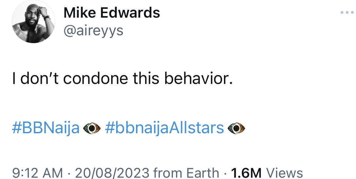Click the word "this" in tweet
Screen dimensions: 356x179
[x=146, y=78]
